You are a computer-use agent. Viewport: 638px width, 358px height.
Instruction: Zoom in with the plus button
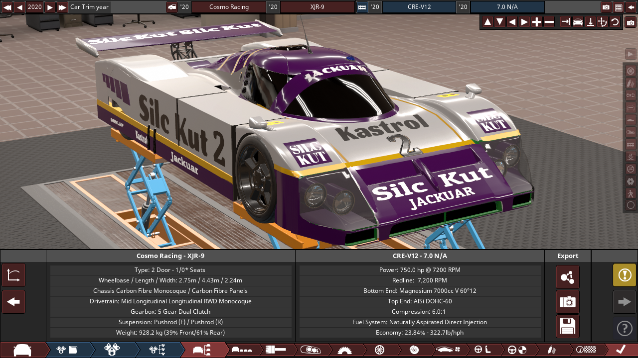tap(537, 22)
